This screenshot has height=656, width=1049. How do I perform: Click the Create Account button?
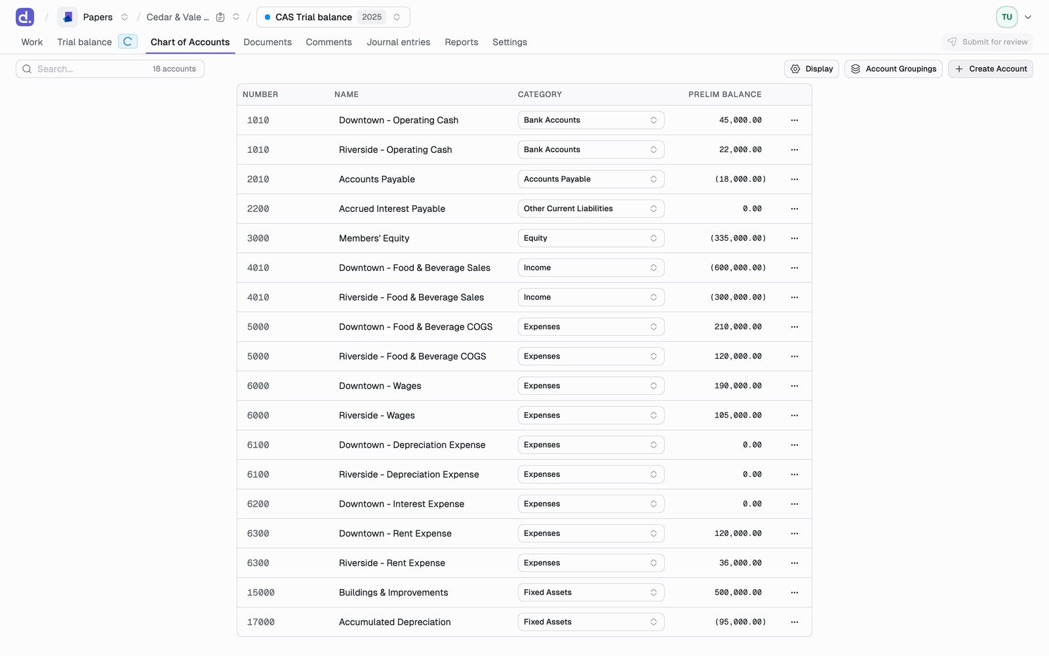click(991, 69)
